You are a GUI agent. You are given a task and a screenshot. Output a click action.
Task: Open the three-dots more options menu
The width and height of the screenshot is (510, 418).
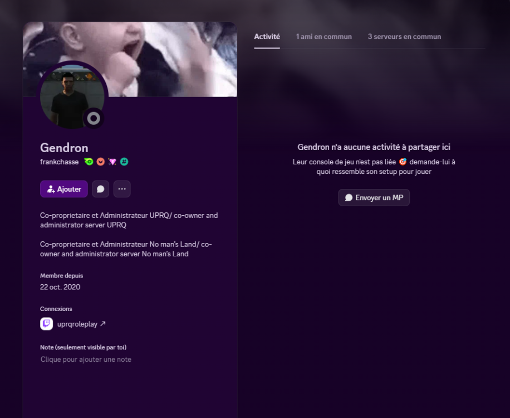pyautogui.click(x=122, y=189)
